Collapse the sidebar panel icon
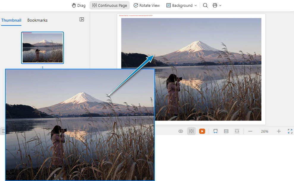 pyautogui.click(x=81, y=19)
